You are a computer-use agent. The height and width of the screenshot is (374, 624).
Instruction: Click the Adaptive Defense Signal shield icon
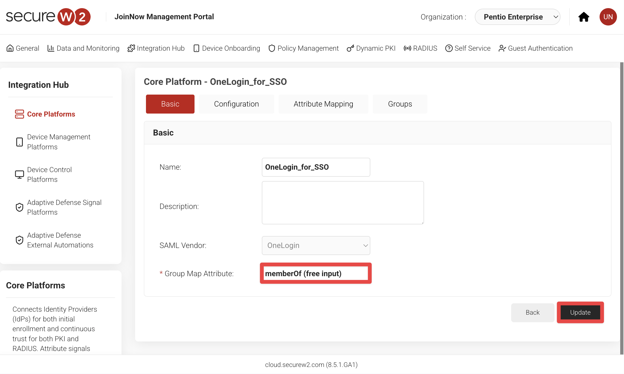[x=19, y=207]
